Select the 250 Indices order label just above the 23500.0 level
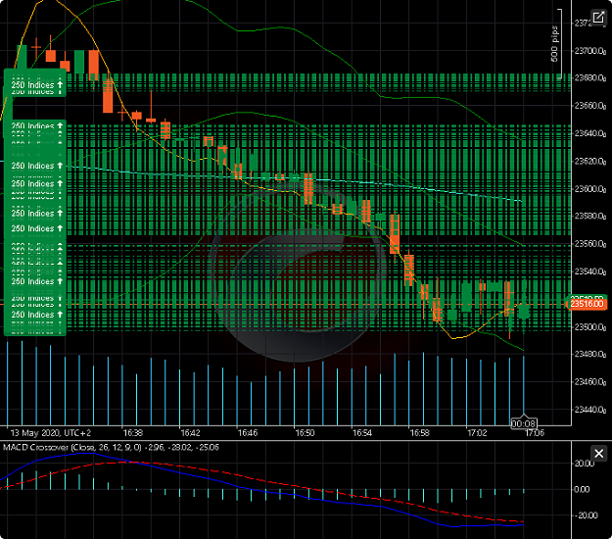This screenshot has width=612, height=539. pyautogui.click(x=36, y=315)
